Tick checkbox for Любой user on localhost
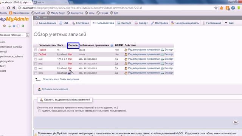Screen dimensions: 242x136 [x=36, y=54]
